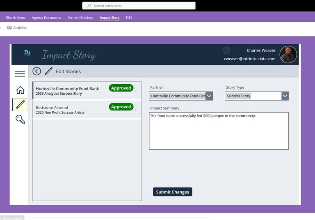Click Approved badge on Redstone Arsenal story

point(121,107)
